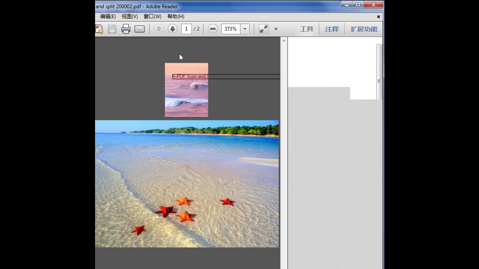Click the create PDF icon
479x269 pixels.
click(x=98, y=29)
